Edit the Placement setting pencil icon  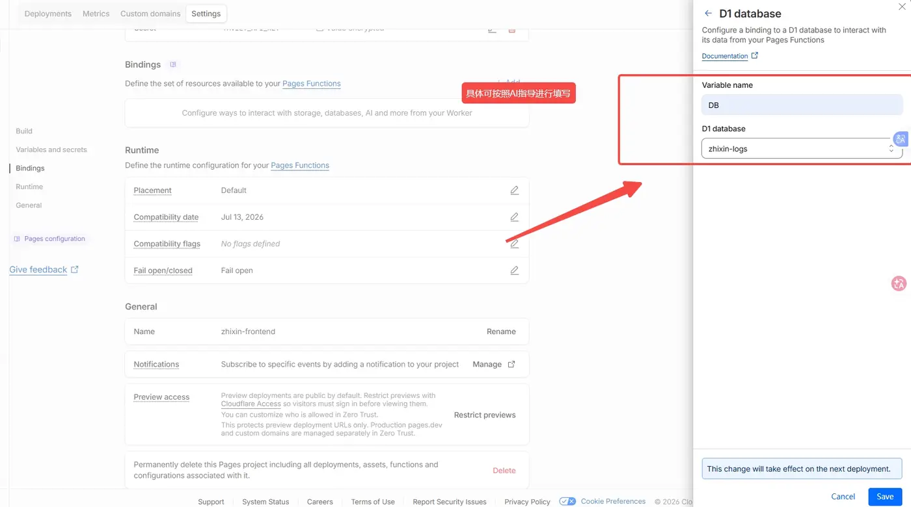pos(514,190)
